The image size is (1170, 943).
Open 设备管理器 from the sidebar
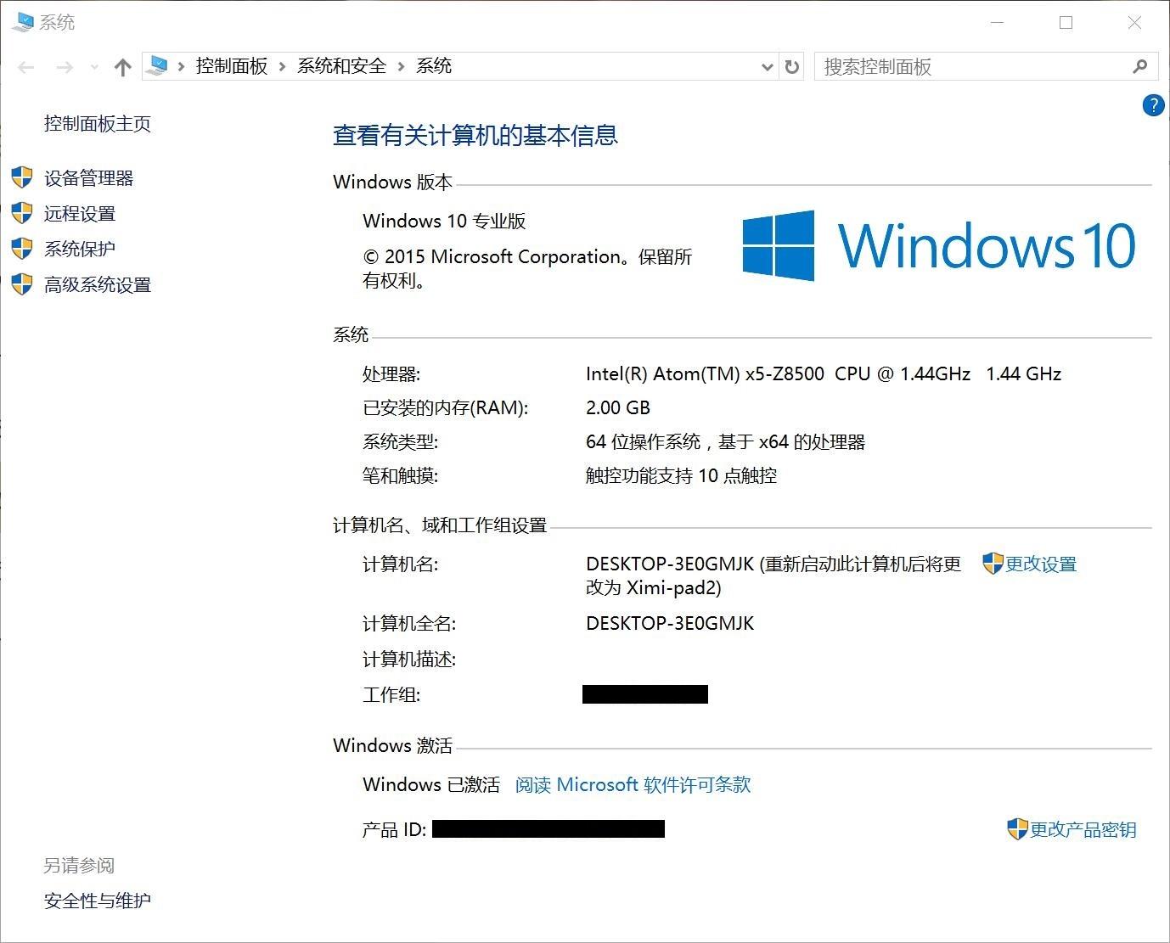tap(90, 177)
